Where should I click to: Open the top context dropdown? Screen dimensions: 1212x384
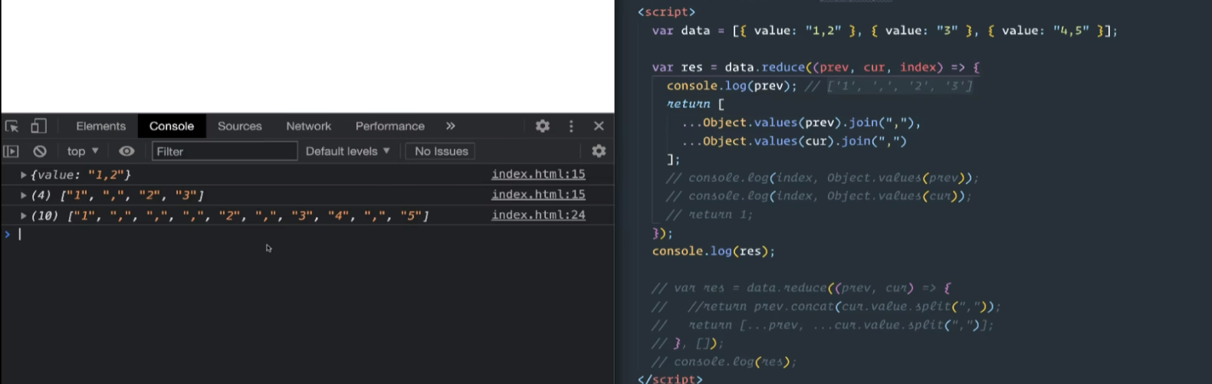pyautogui.click(x=83, y=152)
